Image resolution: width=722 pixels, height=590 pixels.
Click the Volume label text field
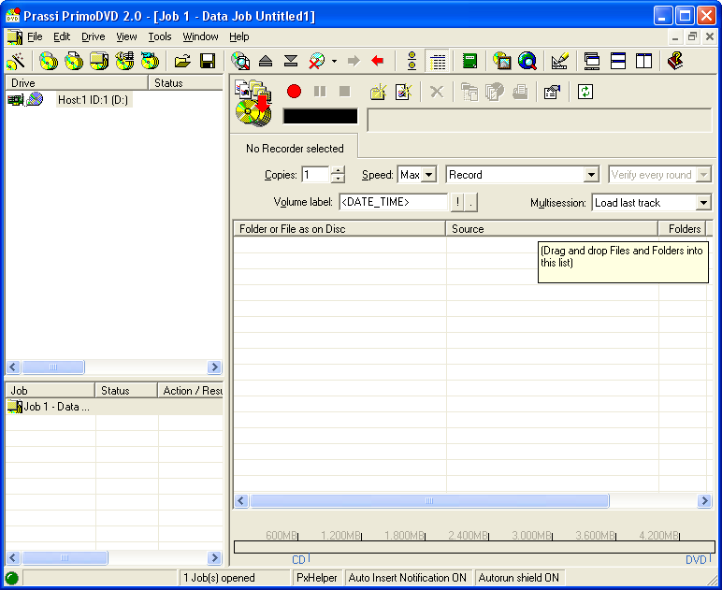(393, 202)
